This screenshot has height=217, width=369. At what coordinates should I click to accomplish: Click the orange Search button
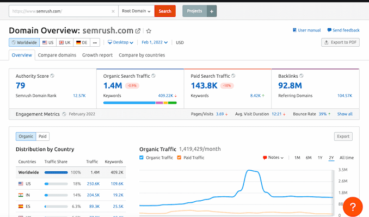click(x=165, y=11)
